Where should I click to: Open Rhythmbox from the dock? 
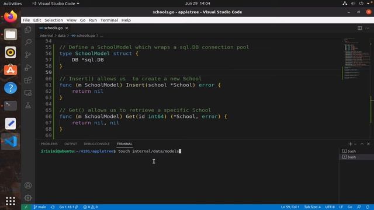[11, 52]
